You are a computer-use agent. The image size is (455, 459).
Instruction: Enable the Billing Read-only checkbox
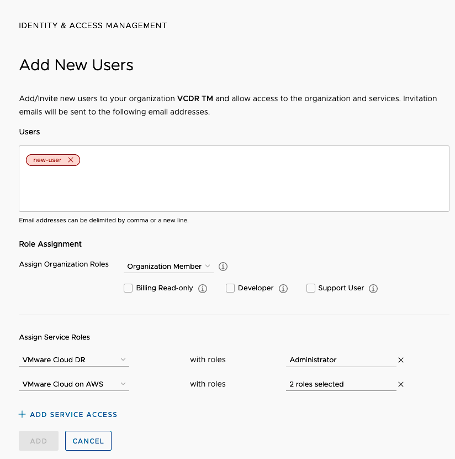[128, 288]
